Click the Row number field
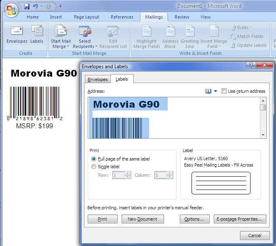 (x=118, y=175)
